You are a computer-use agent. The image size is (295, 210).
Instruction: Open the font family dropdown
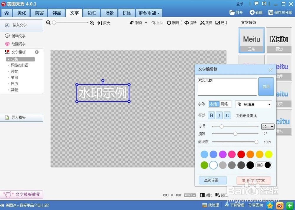click(x=254, y=104)
